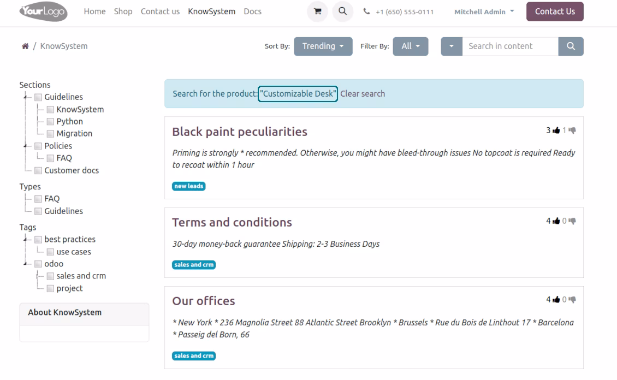Open the Our offices article
This screenshot has width=617, height=380.
click(204, 301)
